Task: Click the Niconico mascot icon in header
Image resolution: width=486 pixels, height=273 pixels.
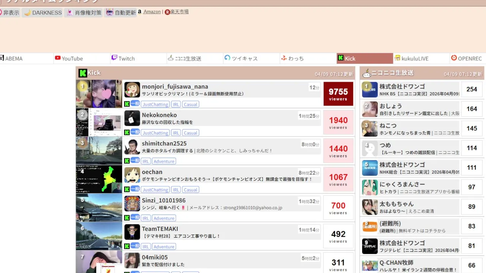Action: point(366,73)
